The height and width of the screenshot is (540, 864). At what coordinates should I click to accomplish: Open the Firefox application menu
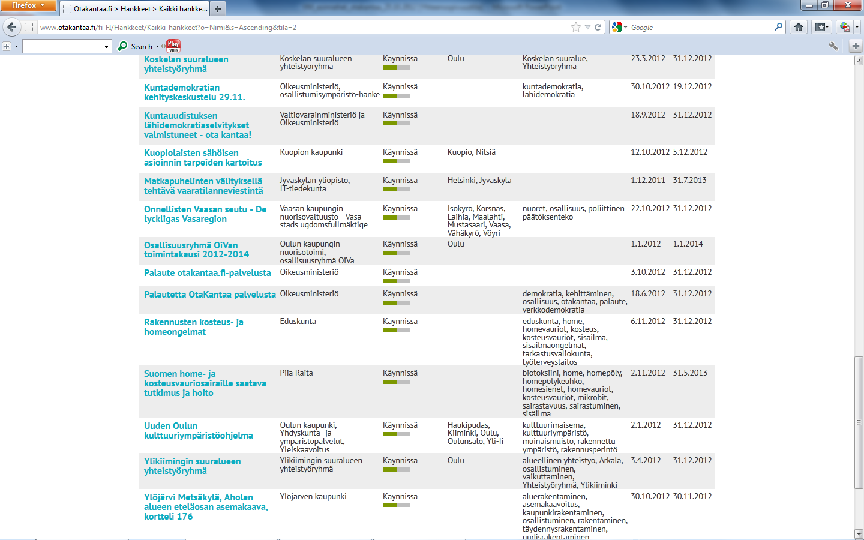[x=28, y=5]
